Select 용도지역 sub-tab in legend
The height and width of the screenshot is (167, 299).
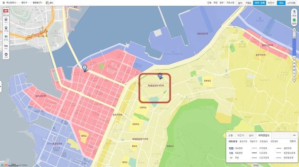243,141
